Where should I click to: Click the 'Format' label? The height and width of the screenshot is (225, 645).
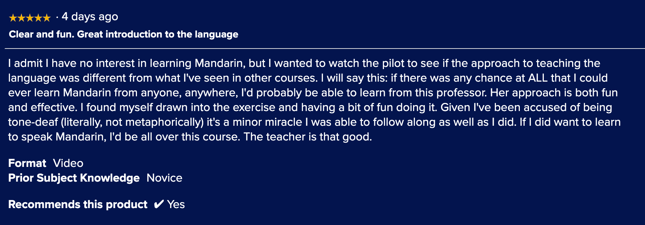(27, 163)
